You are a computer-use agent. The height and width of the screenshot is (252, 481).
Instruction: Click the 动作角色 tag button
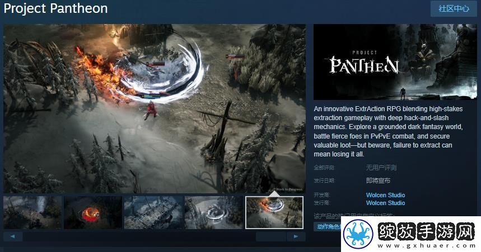point(328,227)
